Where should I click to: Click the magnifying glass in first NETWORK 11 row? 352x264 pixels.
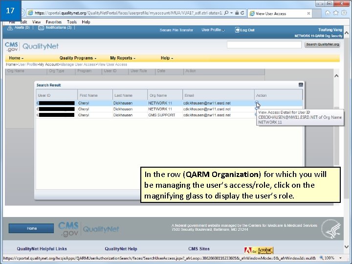[x=257, y=103]
